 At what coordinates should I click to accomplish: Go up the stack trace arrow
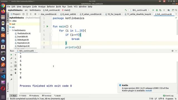[x=16, y=55]
